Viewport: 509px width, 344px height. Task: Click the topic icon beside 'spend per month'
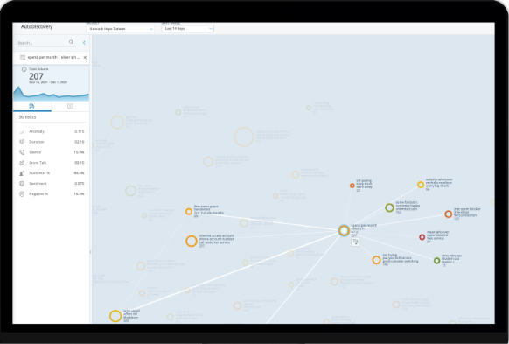23,58
